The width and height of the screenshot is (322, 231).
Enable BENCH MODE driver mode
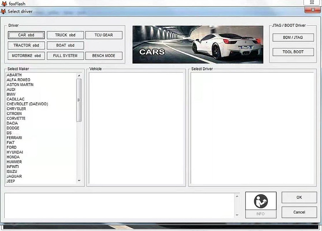pos(103,56)
